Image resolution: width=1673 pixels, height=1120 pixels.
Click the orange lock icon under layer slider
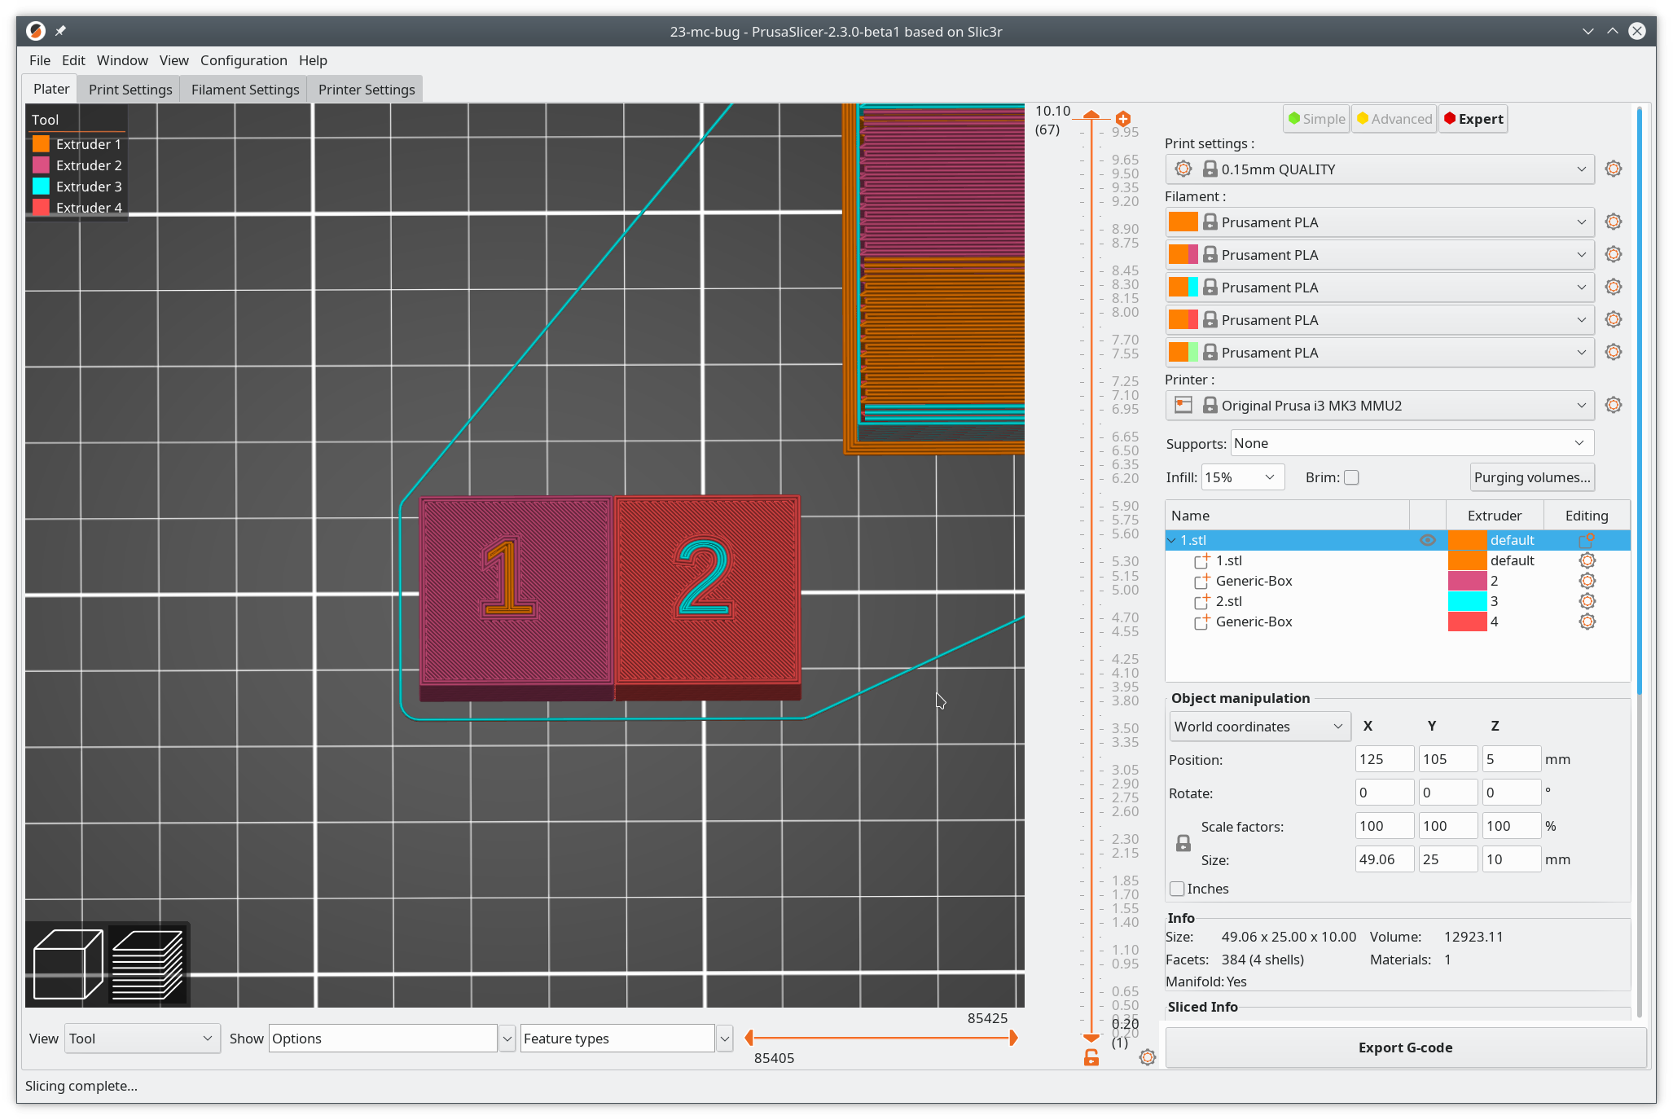pyautogui.click(x=1091, y=1057)
